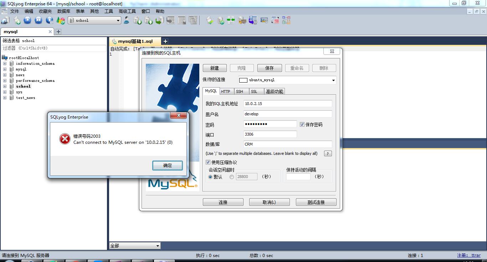Open the 数据库 menu
This screenshot has width=487, height=262.
[x=64, y=11]
